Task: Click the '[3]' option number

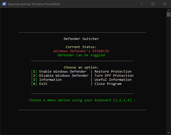Action: coord(34,80)
